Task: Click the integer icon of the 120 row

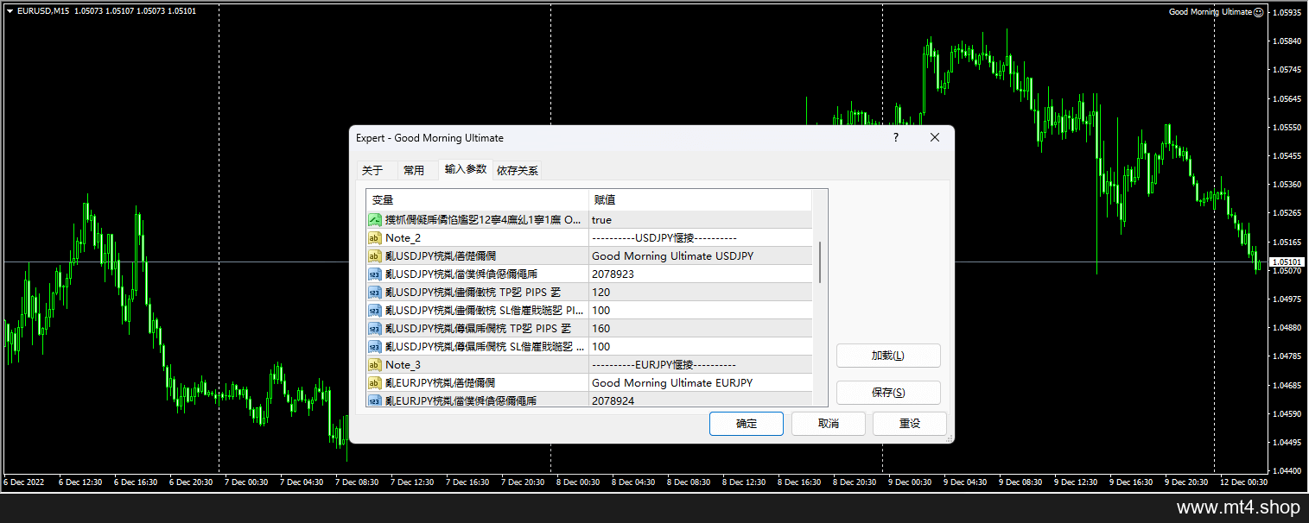Action: click(375, 293)
